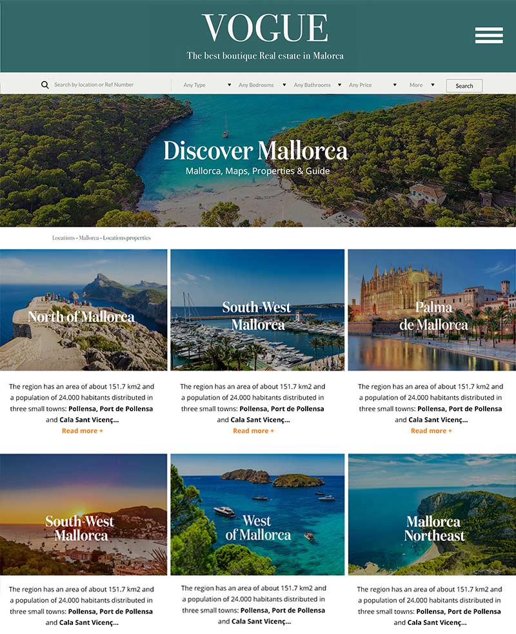Click Read more under Palma de Mallorca
This screenshot has height=634, width=516.
tap(431, 431)
